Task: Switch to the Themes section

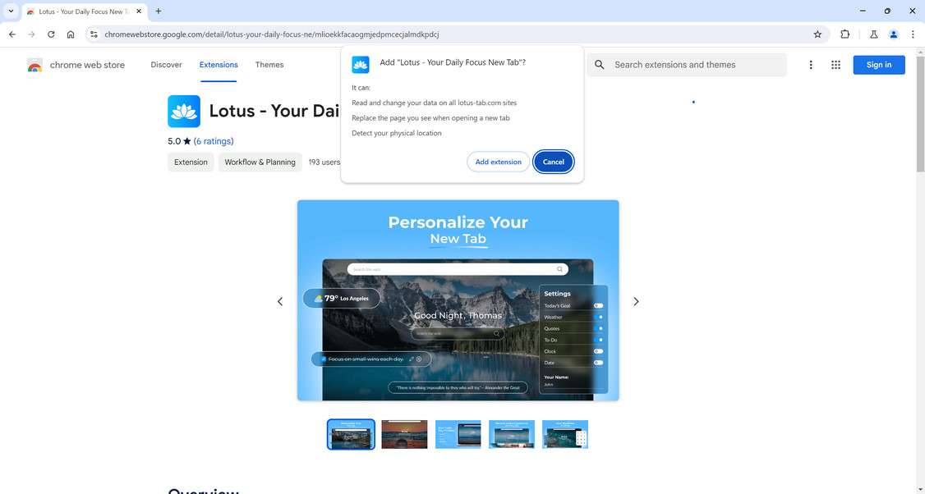Action: (x=268, y=64)
